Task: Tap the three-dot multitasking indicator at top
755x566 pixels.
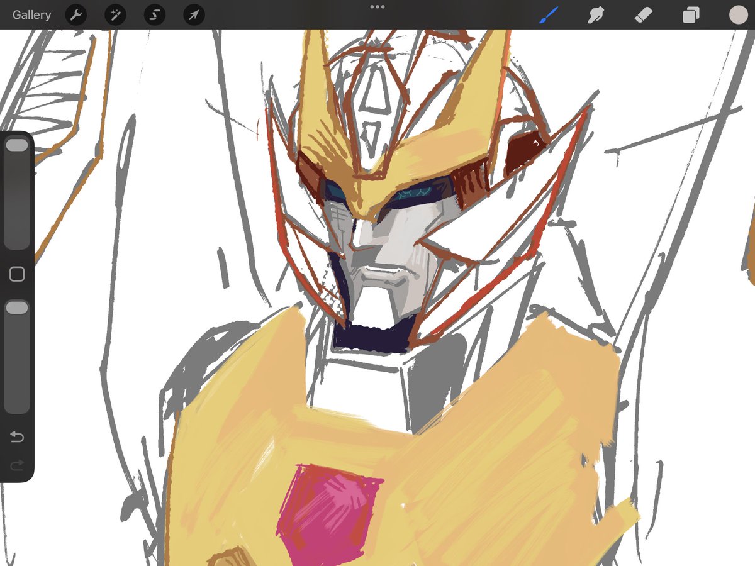Action: pos(377,7)
